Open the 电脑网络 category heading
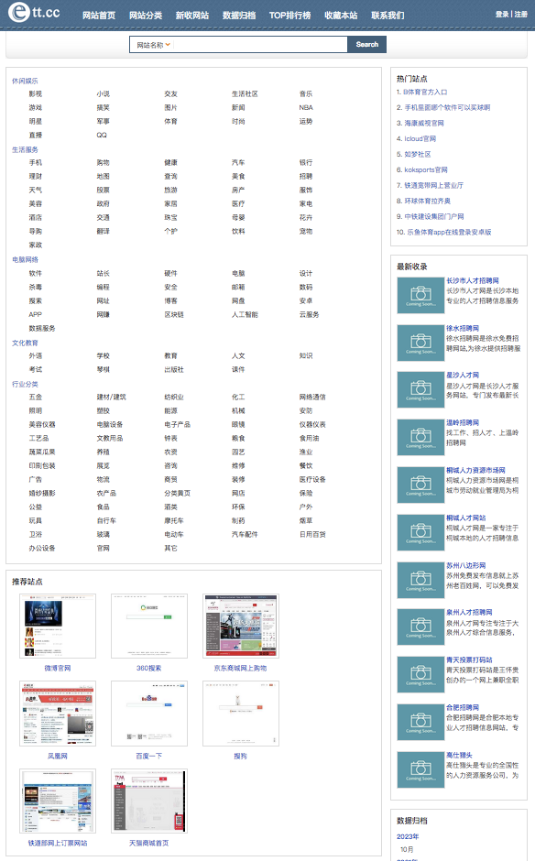Viewport: 535px width, 861px height. [26, 259]
